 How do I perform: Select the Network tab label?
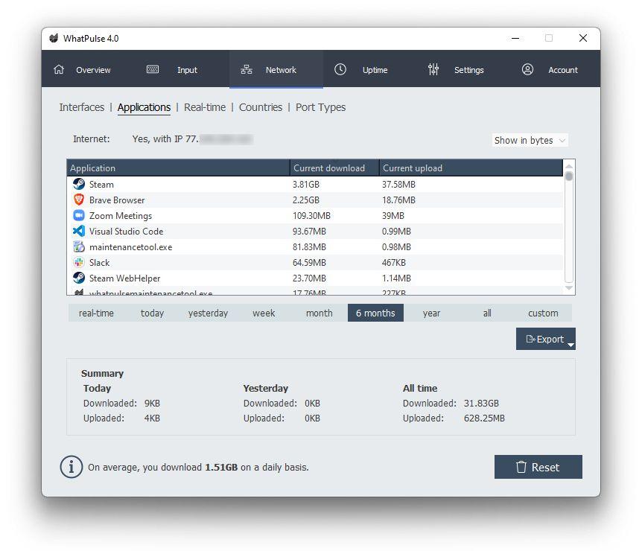click(x=281, y=70)
